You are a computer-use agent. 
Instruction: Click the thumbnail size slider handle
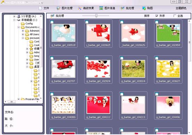(x=97, y=16)
